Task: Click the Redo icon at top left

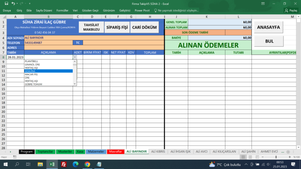Action: (21, 3)
